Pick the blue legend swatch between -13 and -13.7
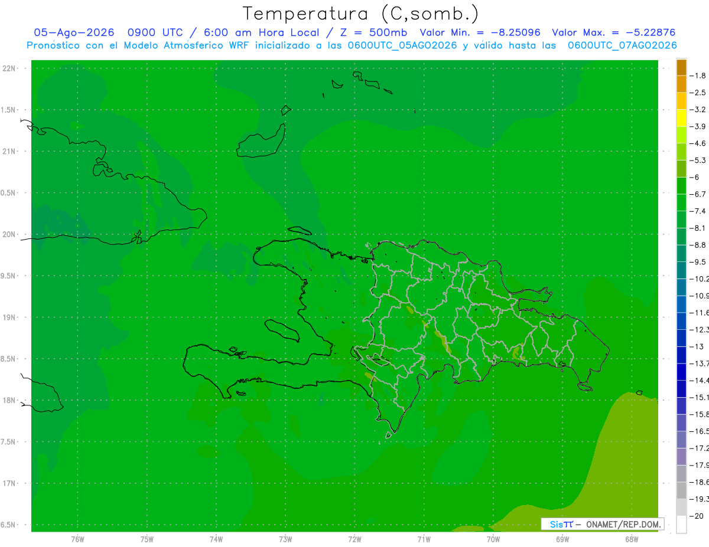Screen dimensions: 709x547 681,355
